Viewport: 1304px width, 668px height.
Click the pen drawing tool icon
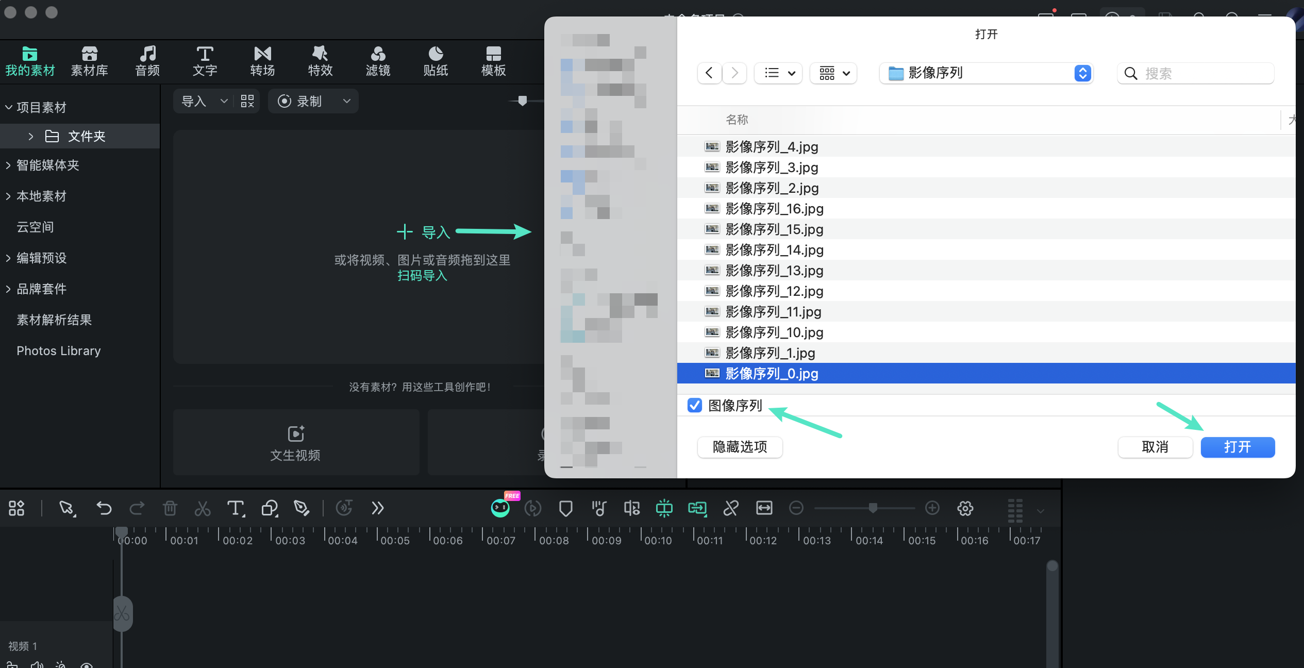click(302, 508)
